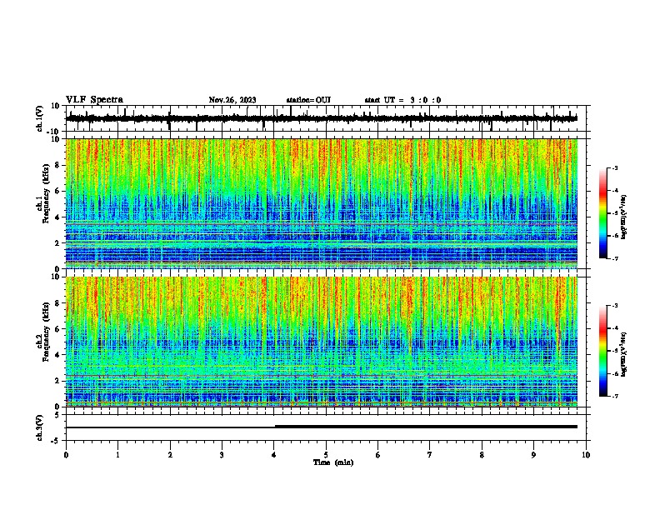
Task: Click the "ch.1(V)" waveform axis label
Action: [40, 118]
